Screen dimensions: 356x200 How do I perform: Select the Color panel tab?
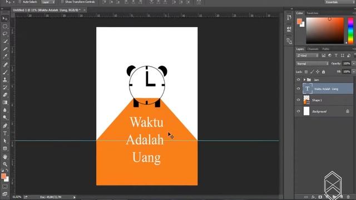[x=299, y=13]
